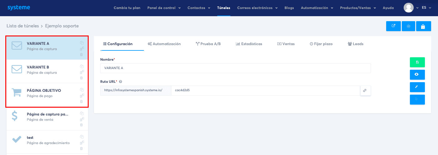This screenshot has width=438, height=155.
Task: Duplicate VARIANTE B to another funnel
Action: tap(82, 72)
